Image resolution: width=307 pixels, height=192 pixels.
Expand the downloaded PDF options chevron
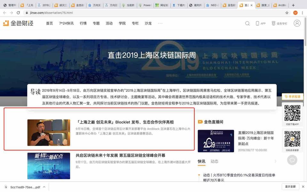click(x=44, y=187)
